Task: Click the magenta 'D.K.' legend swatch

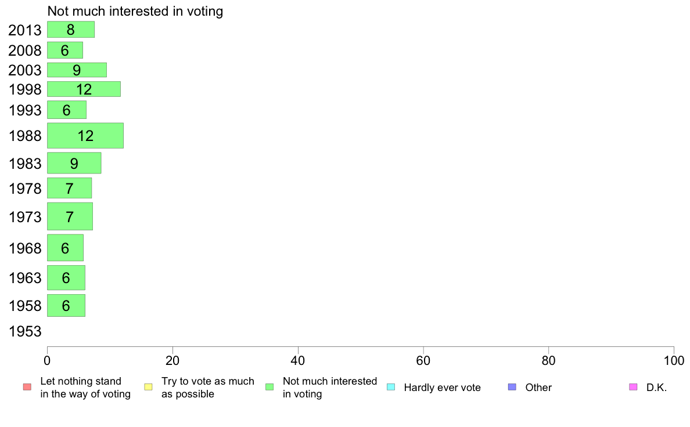Action: point(633,387)
